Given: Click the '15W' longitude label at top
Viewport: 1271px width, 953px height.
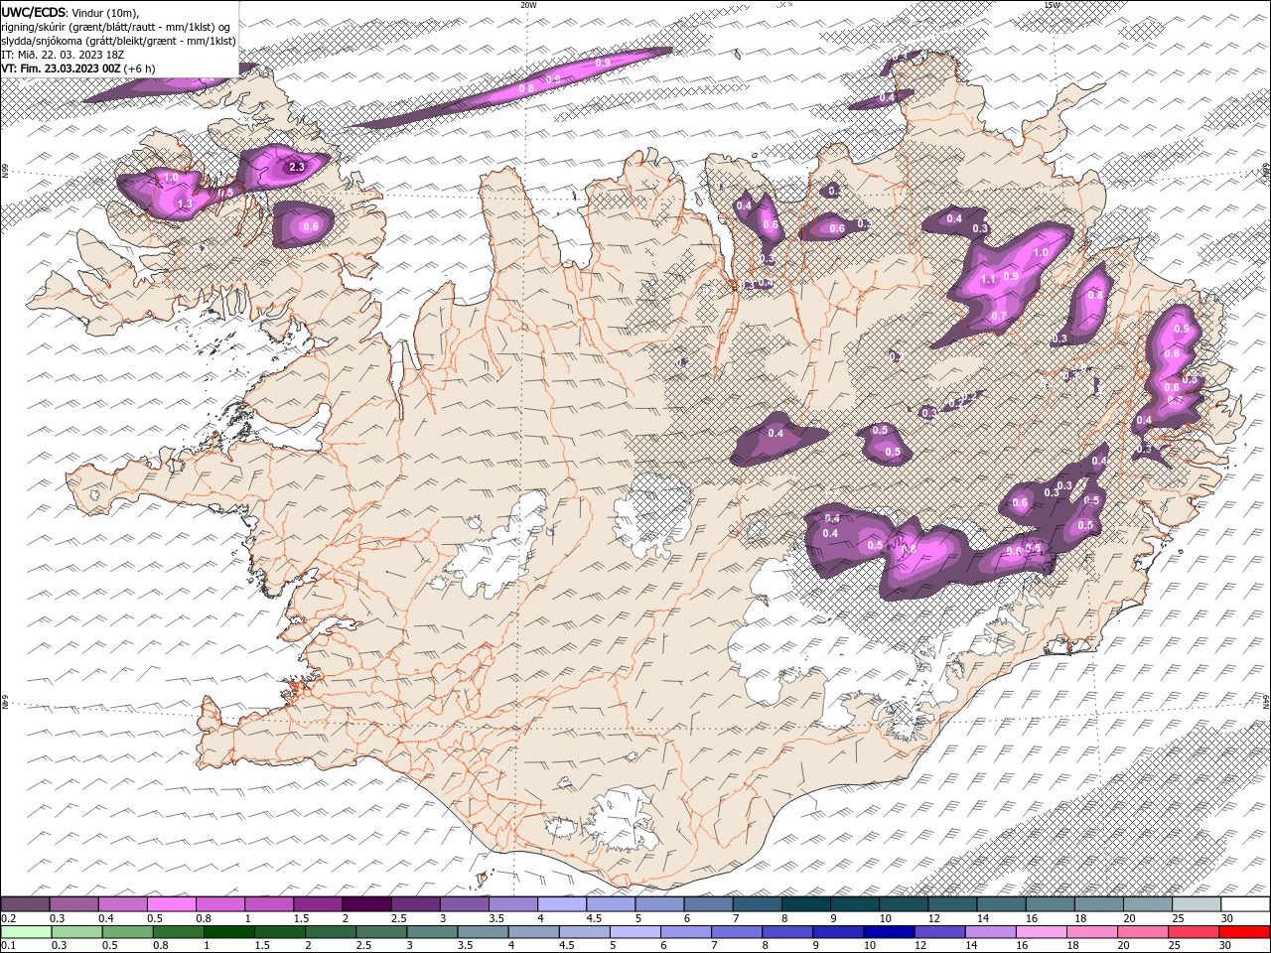Looking at the screenshot, I should point(1053,5).
